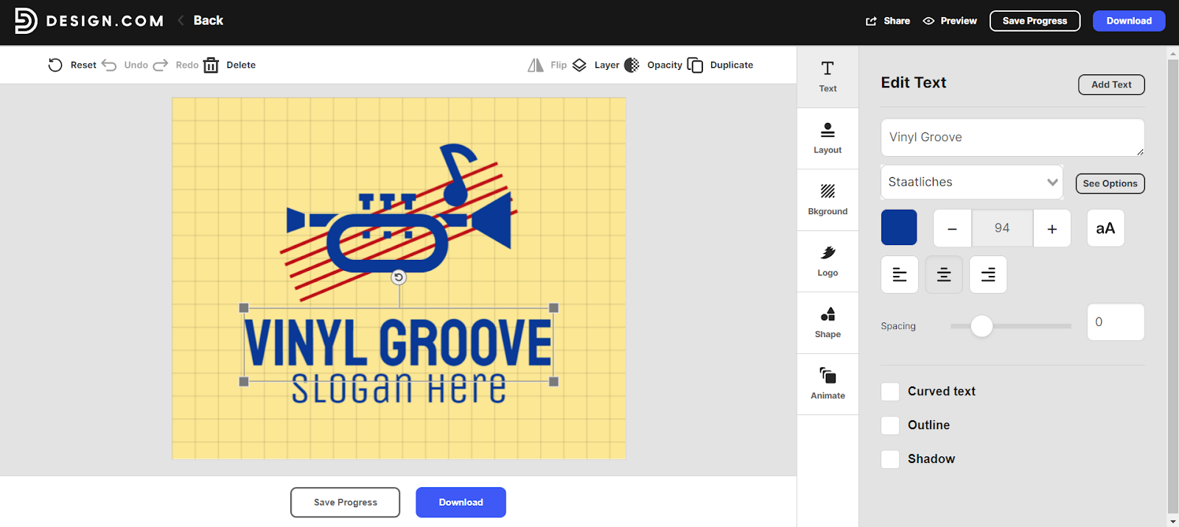The height and width of the screenshot is (527, 1179).
Task: Open the Logo panel
Action: pos(828,261)
